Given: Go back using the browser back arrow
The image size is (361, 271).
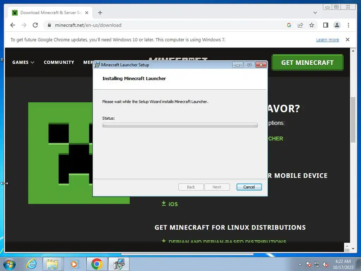Looking at the screenshot, I should pos(13,25).
